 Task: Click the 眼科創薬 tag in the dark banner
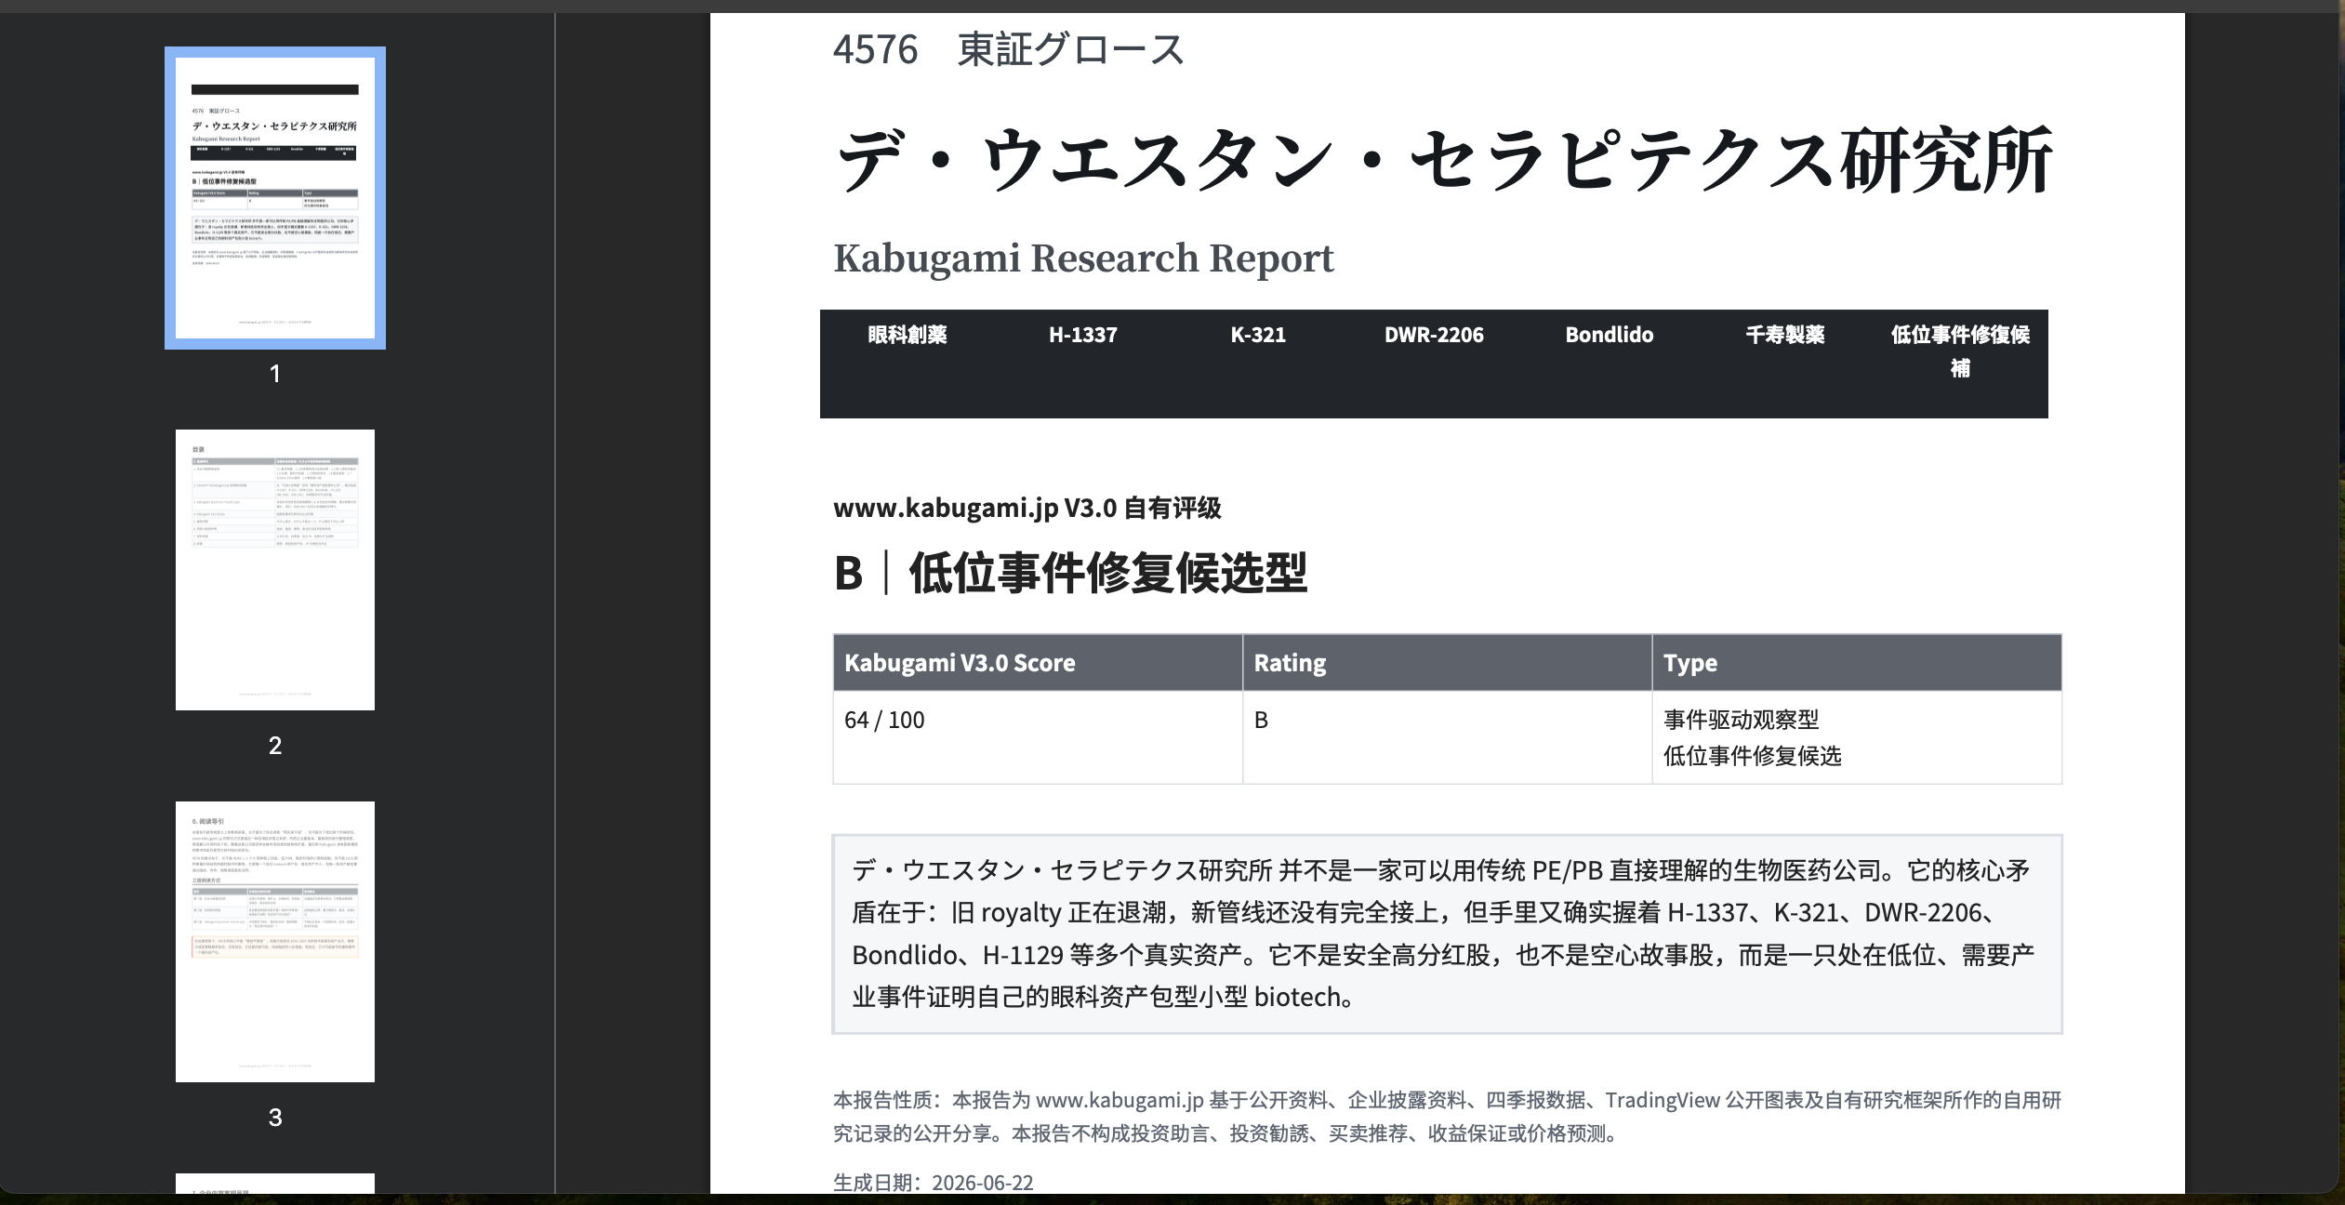click(x=908, y=335)
